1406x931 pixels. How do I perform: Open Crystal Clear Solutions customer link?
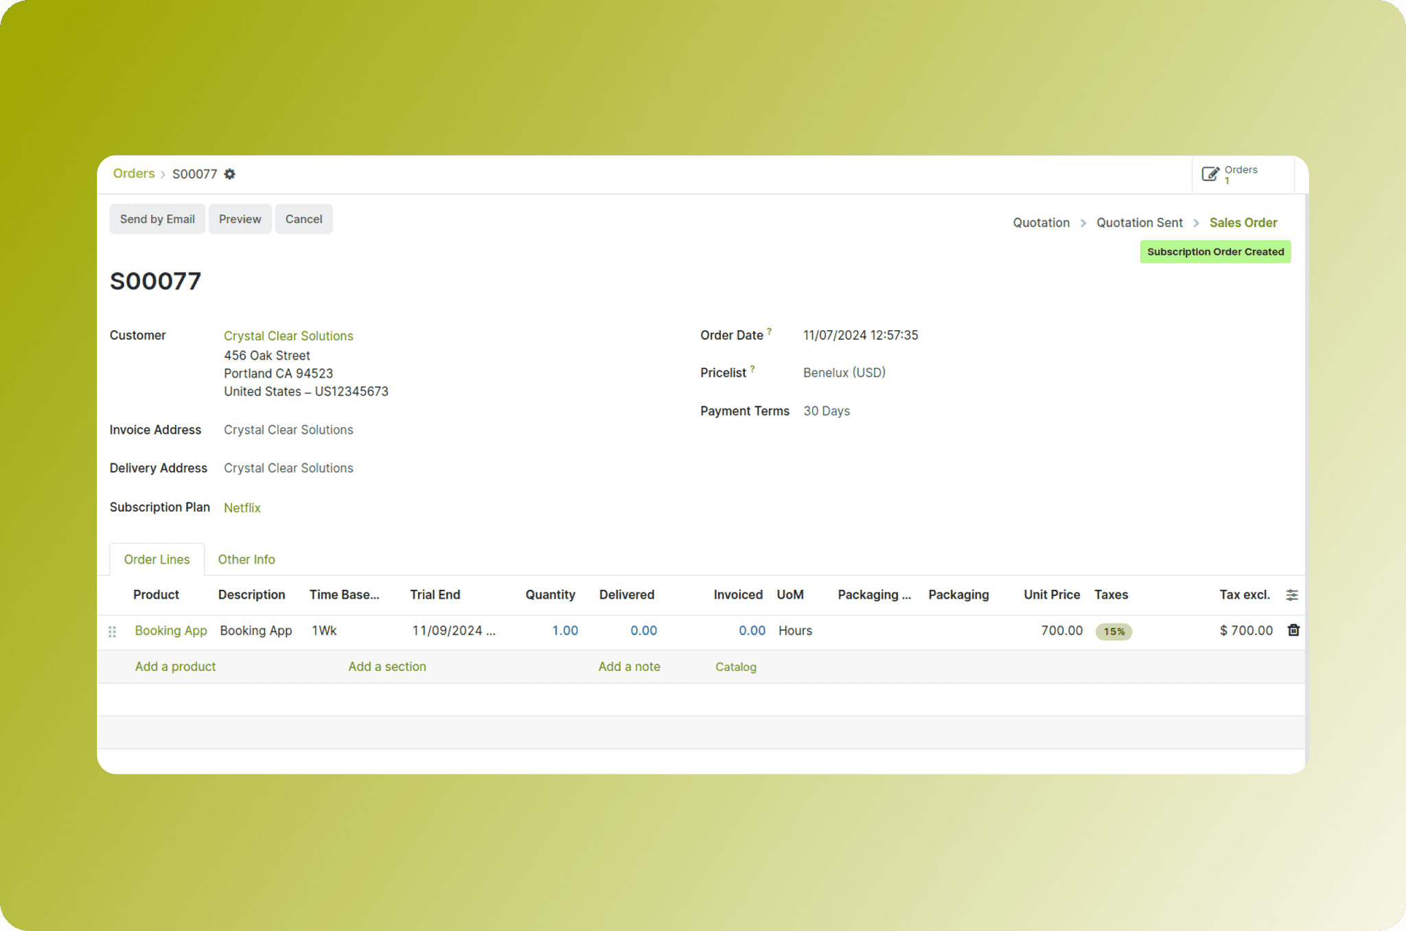point(288,336)
